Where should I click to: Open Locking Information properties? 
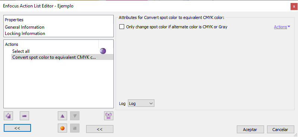coord(25,34)
